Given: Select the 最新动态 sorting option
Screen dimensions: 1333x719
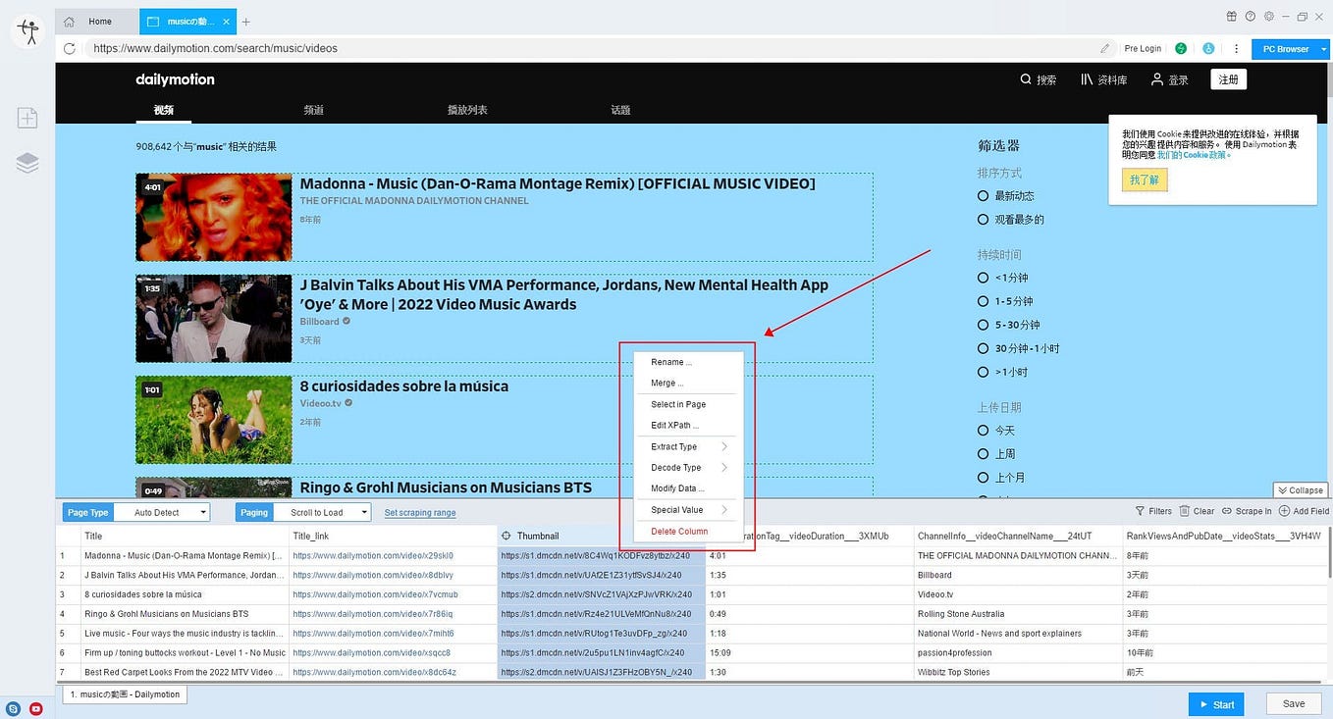Looking at the screenshot, I should 983,195.
